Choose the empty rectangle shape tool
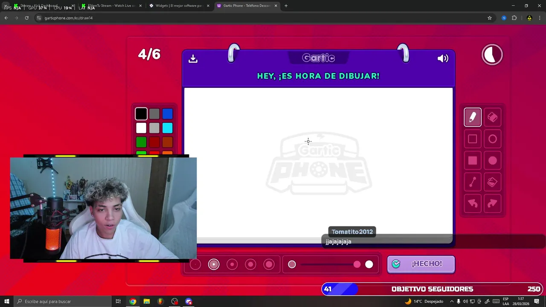 [x=473, y=139]
